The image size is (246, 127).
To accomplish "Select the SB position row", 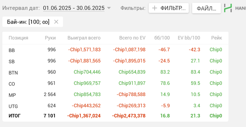I will tap(115, 61).
